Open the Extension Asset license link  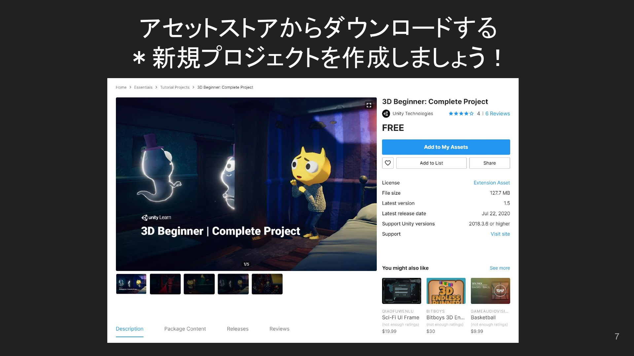tap(491, 183)
